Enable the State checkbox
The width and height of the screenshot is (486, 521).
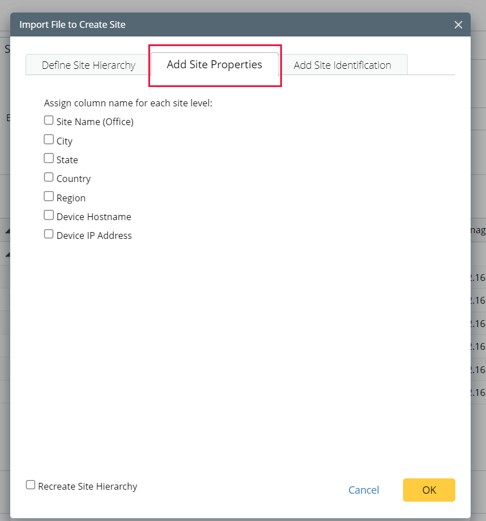click(48, 158)
